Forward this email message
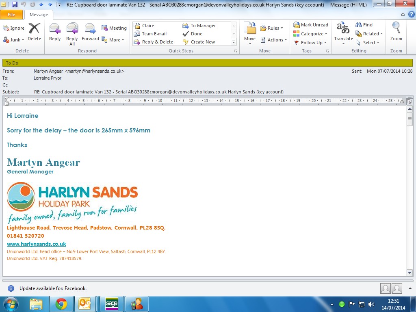Viewport: 416px width, 312px height. pos(90,32)
